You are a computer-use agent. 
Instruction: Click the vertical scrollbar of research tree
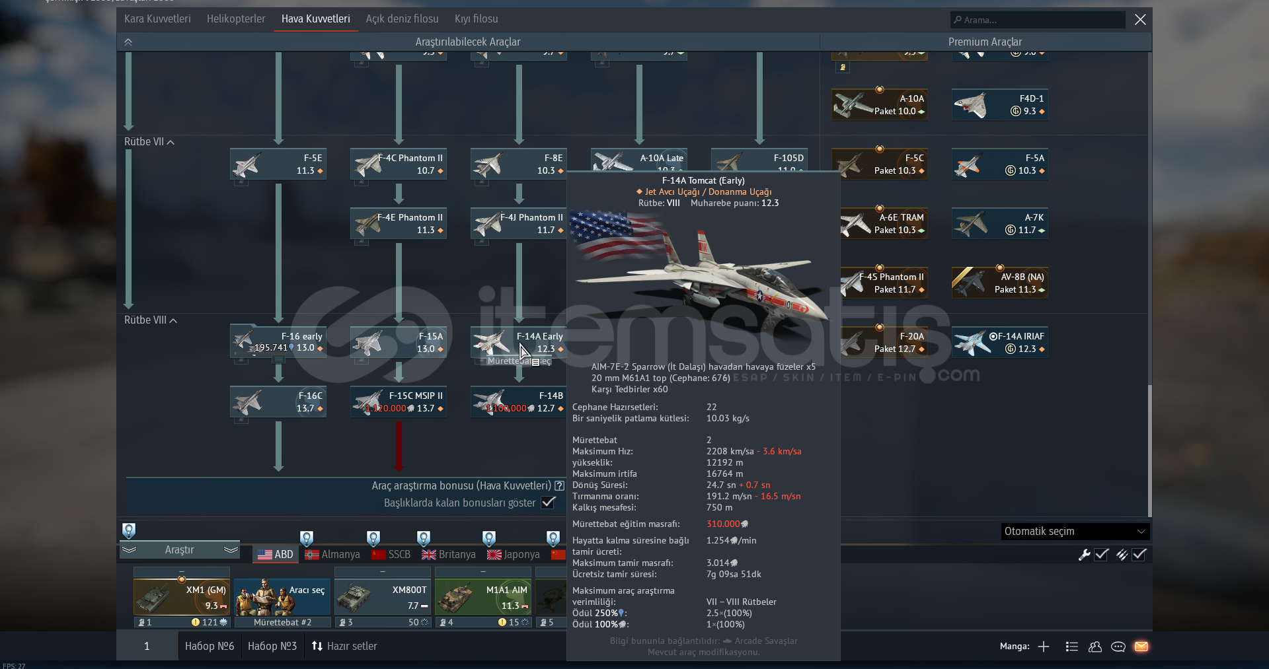pos(1149,450)
